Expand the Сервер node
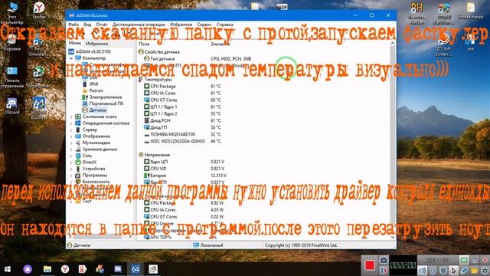Viewport: 490px width, 276px height. (x=71, y=130)
